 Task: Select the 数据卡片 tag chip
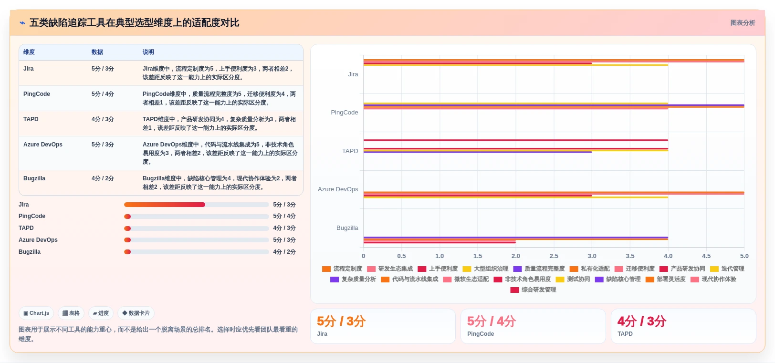136,313
